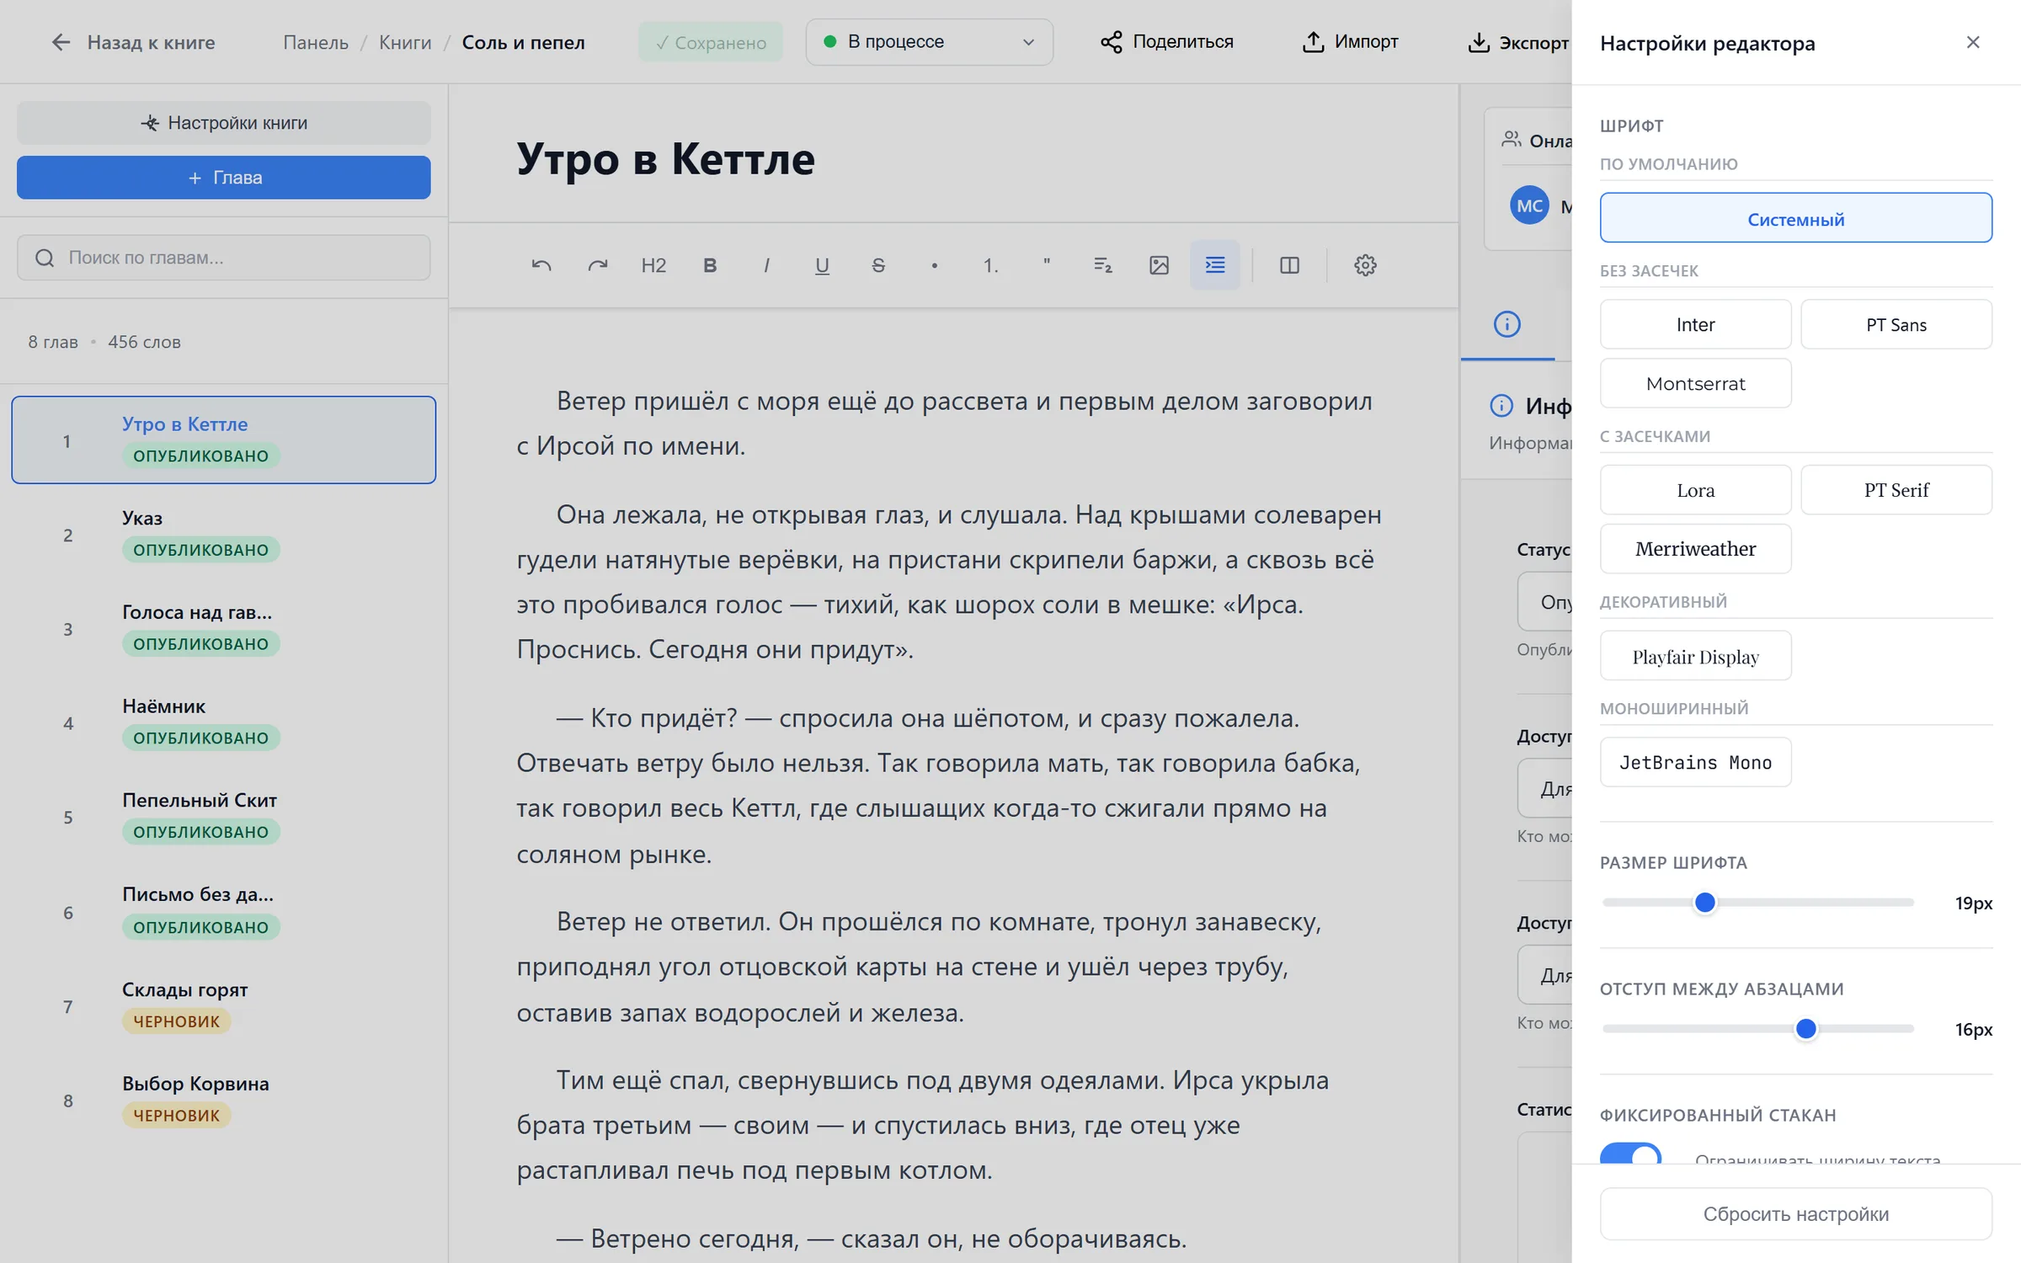
Task: Click the Сбросить настройки button
Action: point(1795,1213)
